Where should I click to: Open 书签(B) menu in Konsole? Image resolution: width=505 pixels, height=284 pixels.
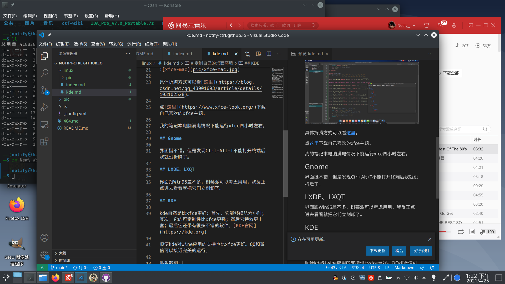pyautogui.click(x=71, y=16)
